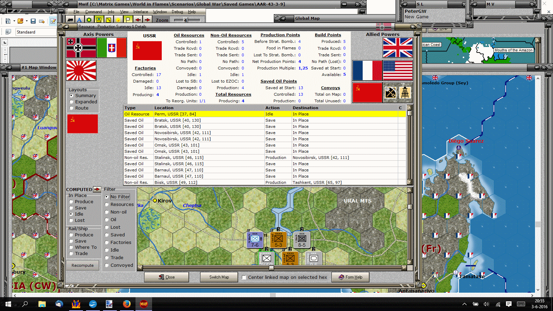Open dropdown arrow beside new document icon
Image resolution: width=553 pixels, height=311 pixels.
[x=14, y=21]
